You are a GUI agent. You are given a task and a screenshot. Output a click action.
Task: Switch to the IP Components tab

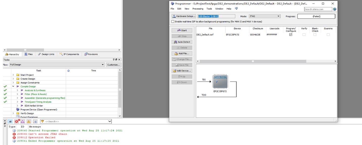[69, 54]
